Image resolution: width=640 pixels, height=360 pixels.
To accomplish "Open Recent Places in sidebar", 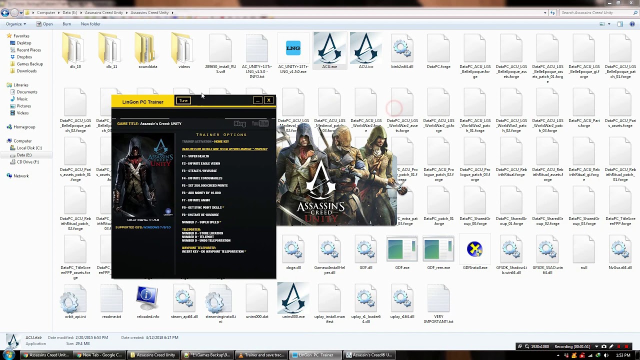I will click(x=29, y=50).
